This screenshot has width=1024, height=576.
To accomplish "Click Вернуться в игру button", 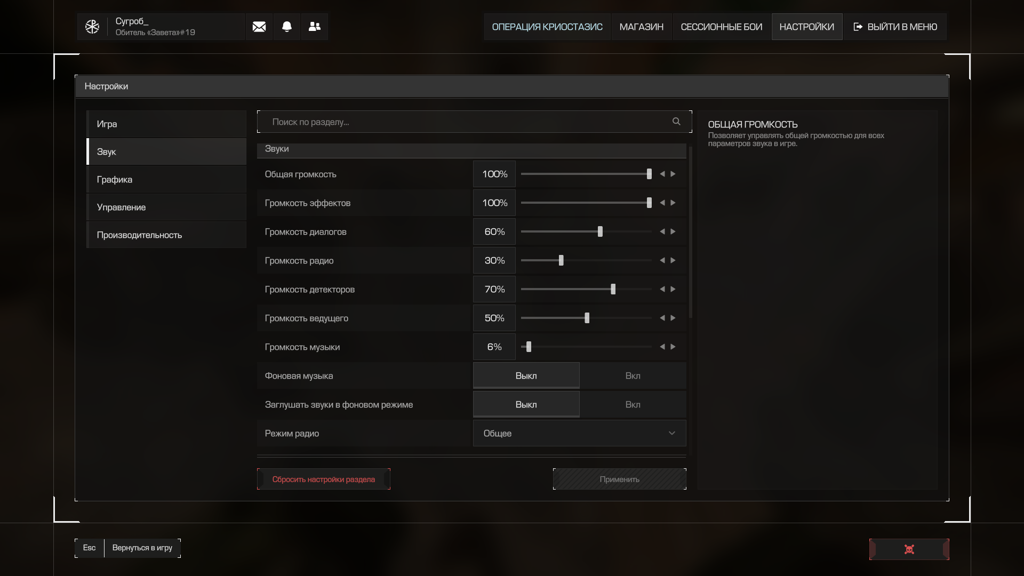I will coord(142,548).
